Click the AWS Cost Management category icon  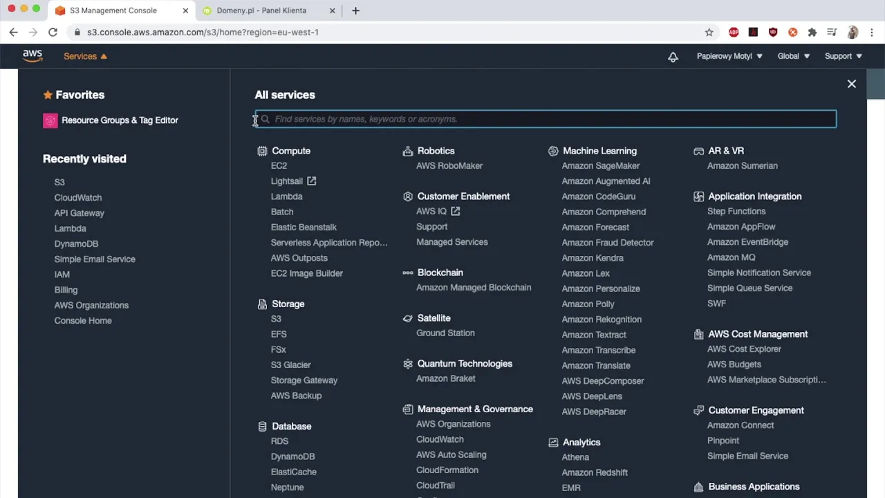698,334
